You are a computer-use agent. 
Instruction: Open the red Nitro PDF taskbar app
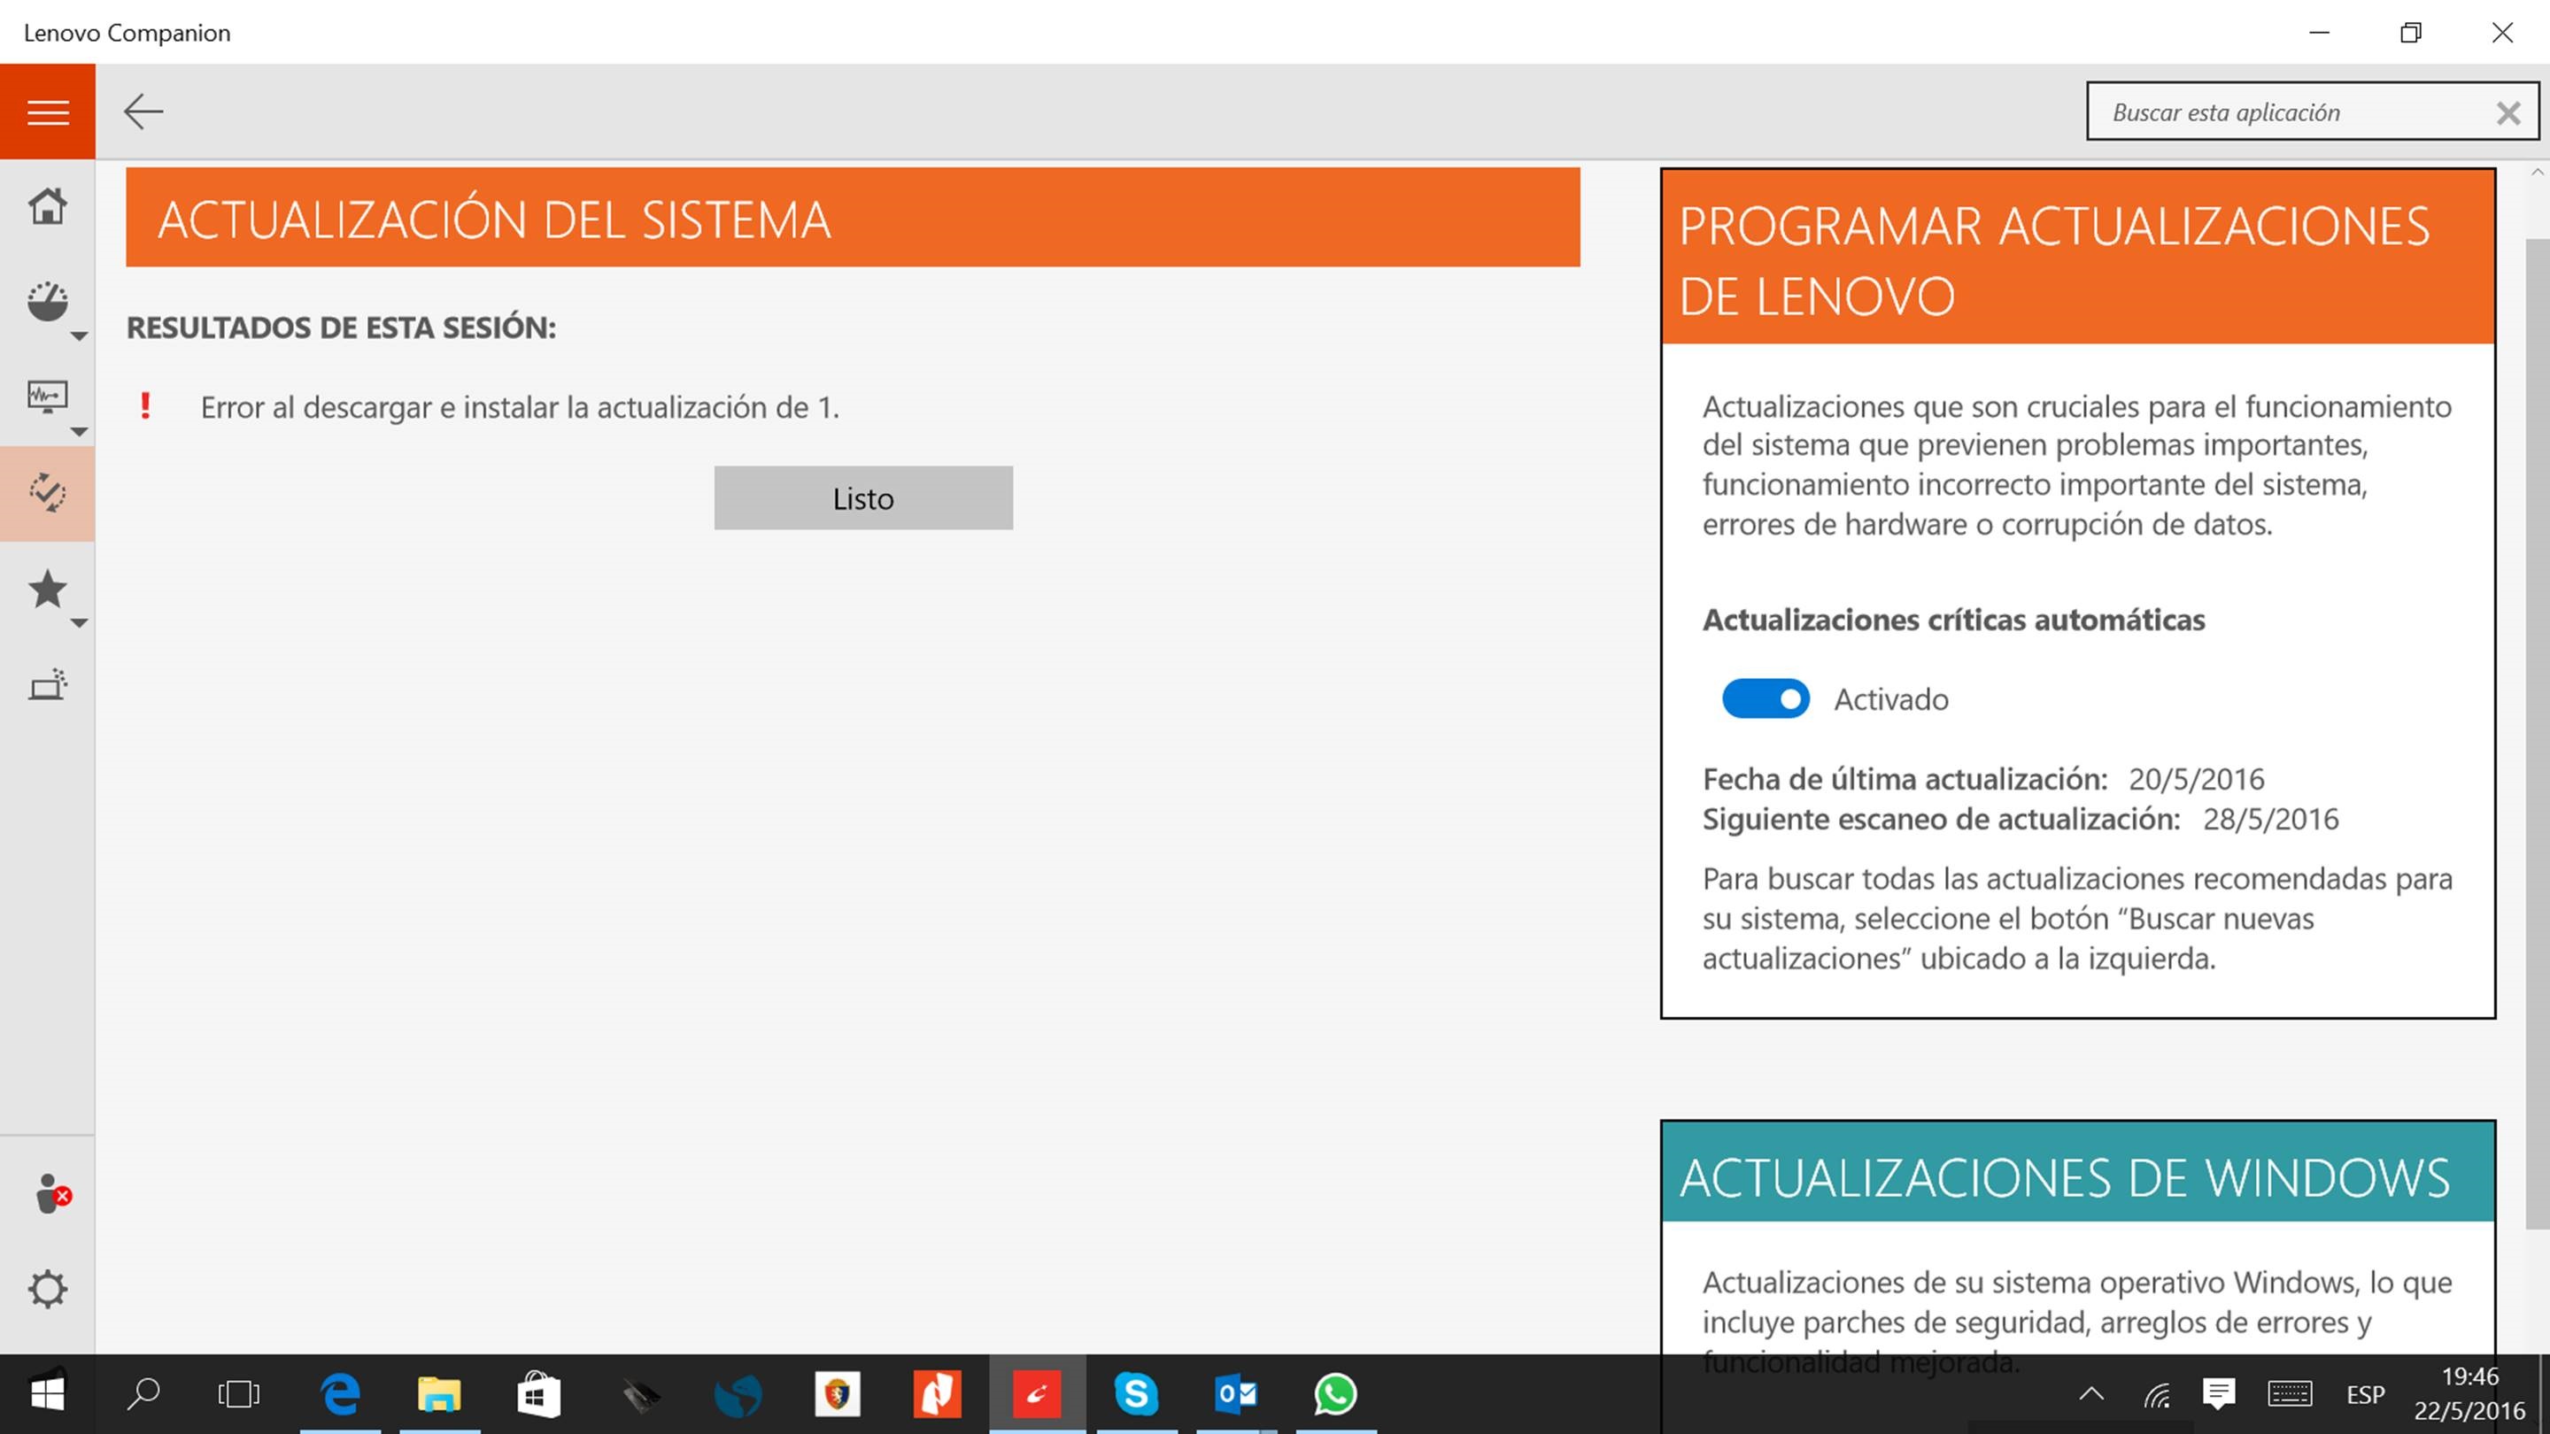tap(938, 1394)
